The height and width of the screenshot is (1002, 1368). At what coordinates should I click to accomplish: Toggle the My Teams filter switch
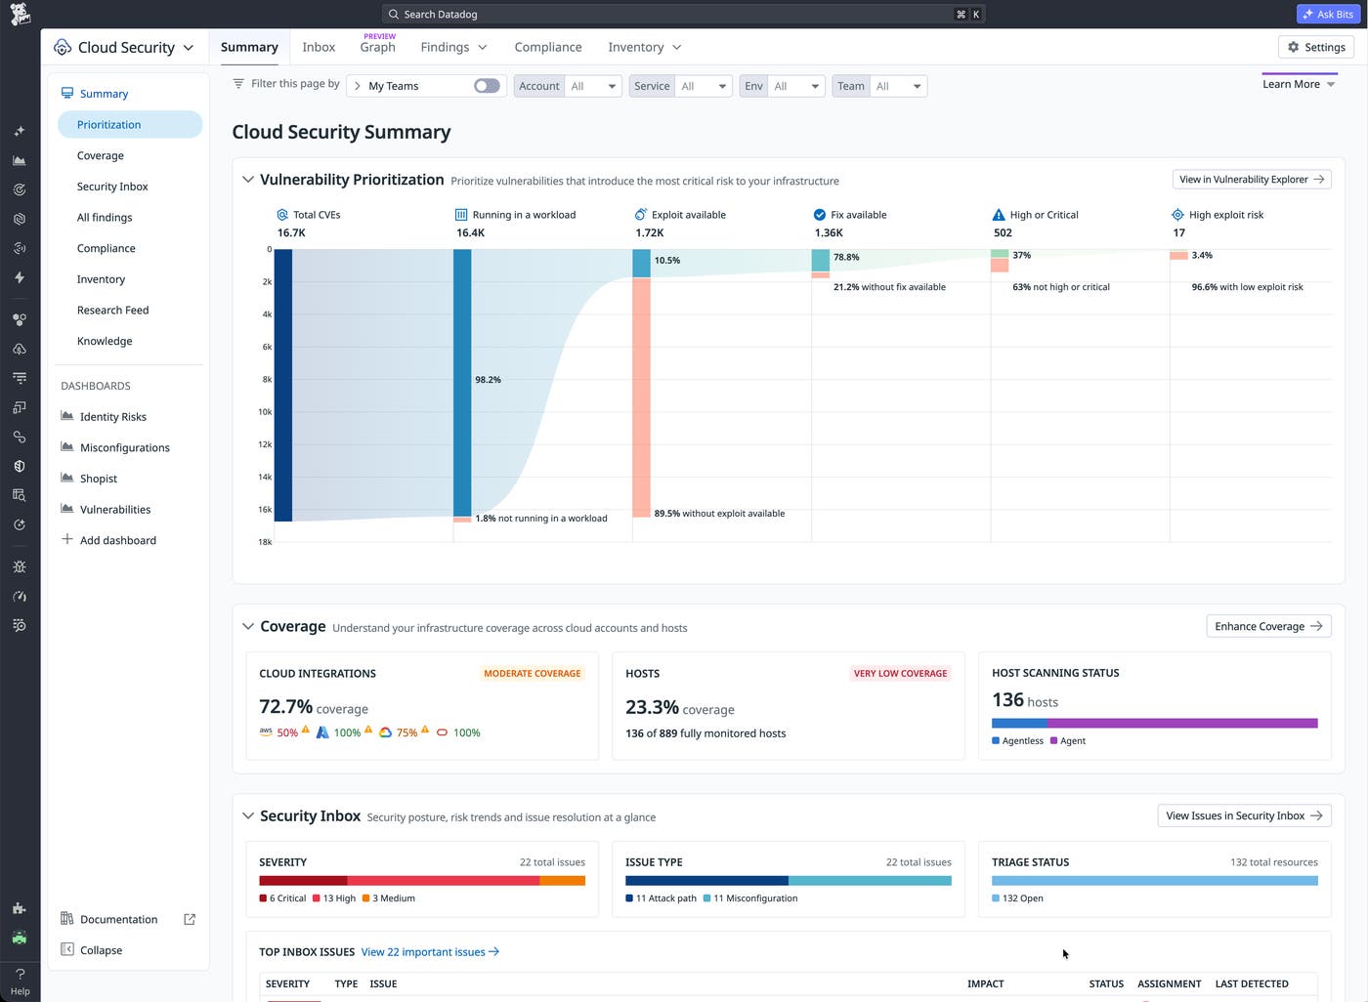(487, 86)
